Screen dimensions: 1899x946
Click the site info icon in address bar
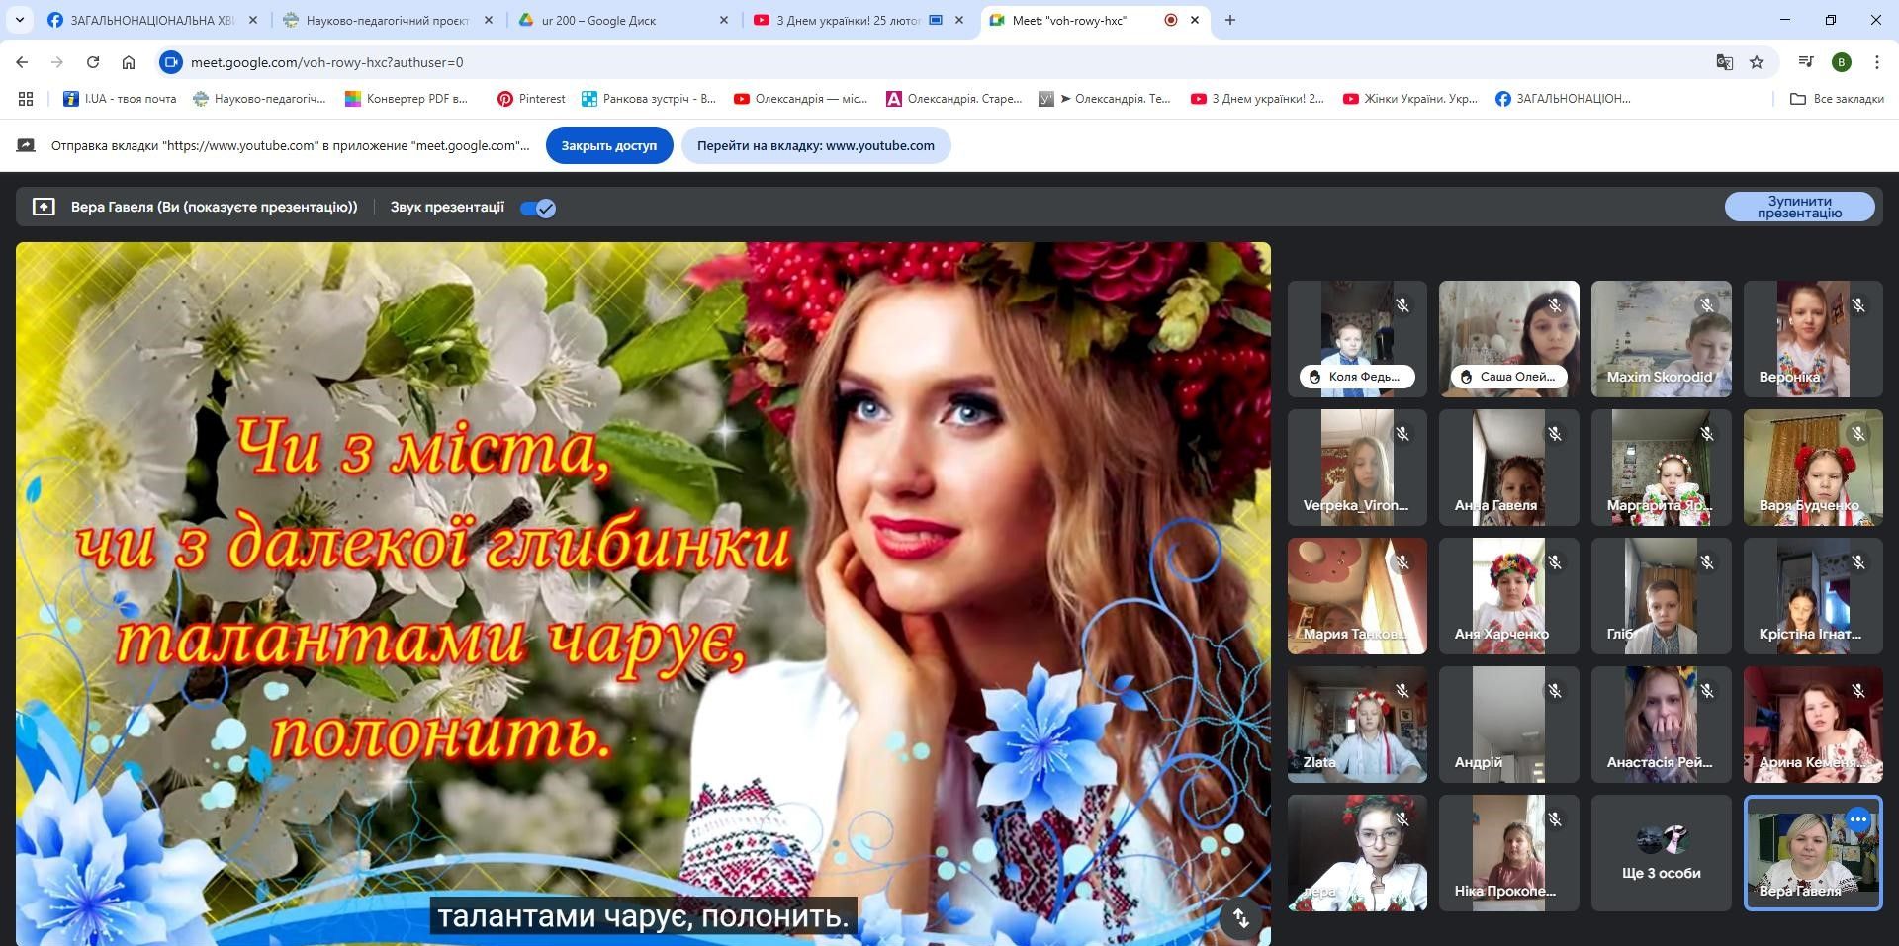click(171, 62)
